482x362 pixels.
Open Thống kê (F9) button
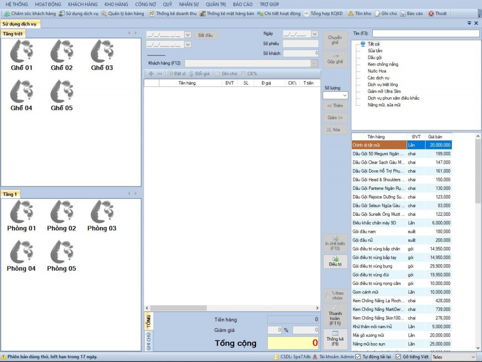tap(335, 339)
